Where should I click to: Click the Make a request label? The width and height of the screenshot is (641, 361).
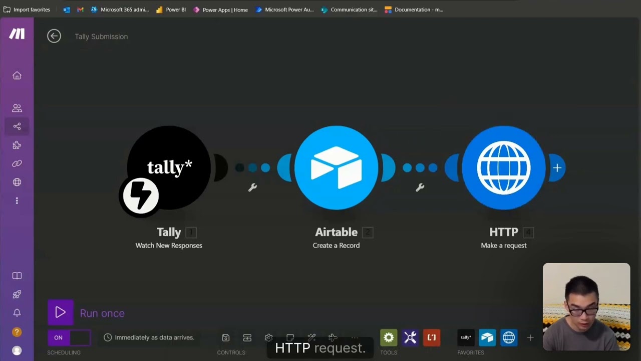click(504, 246)
